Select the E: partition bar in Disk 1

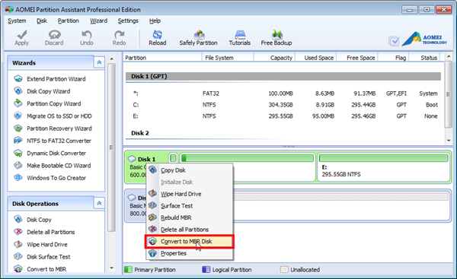pos(384,167)
